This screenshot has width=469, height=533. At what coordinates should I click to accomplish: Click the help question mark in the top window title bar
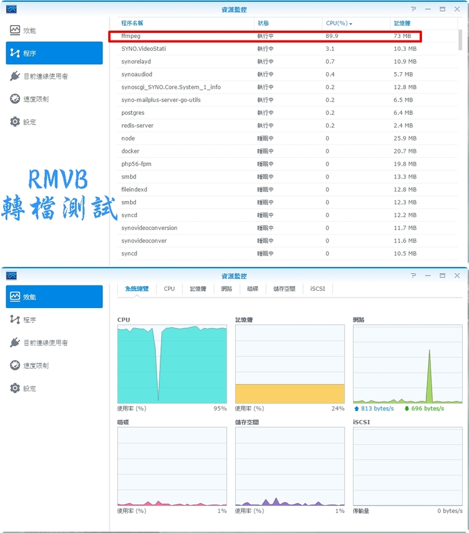click(x=414, y=9)
